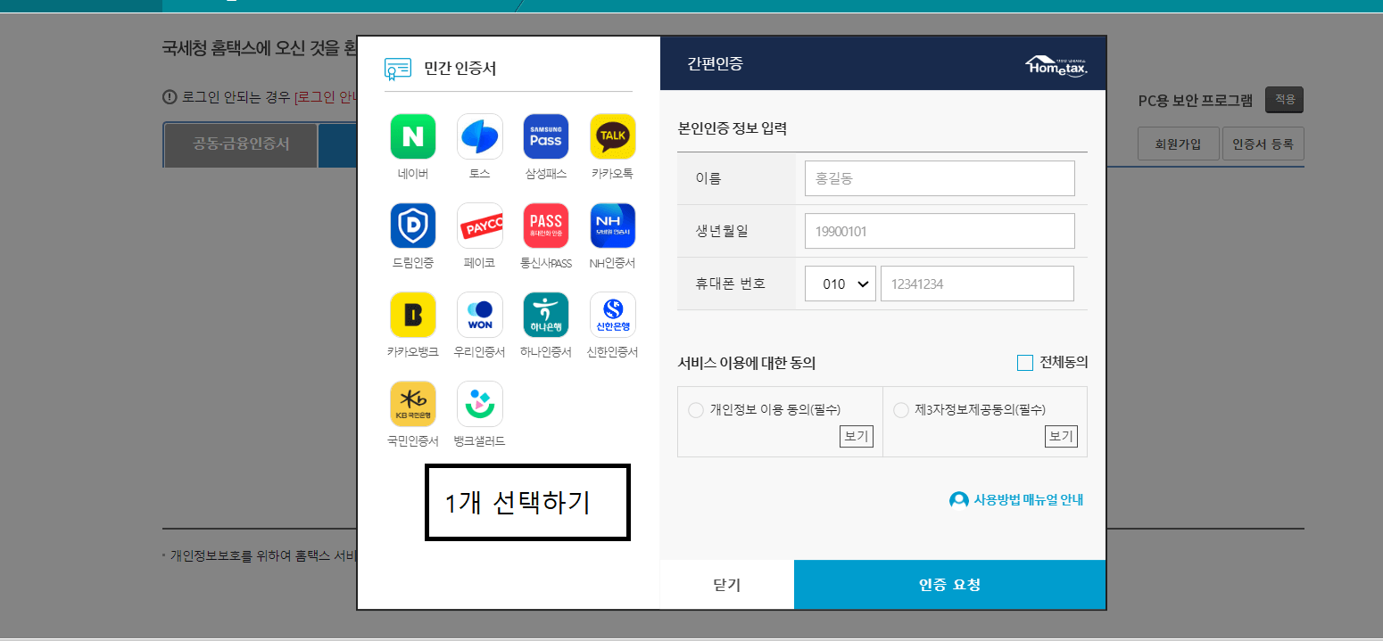Click the PC용 보안 프로그램 label

tap(1196, 100)
